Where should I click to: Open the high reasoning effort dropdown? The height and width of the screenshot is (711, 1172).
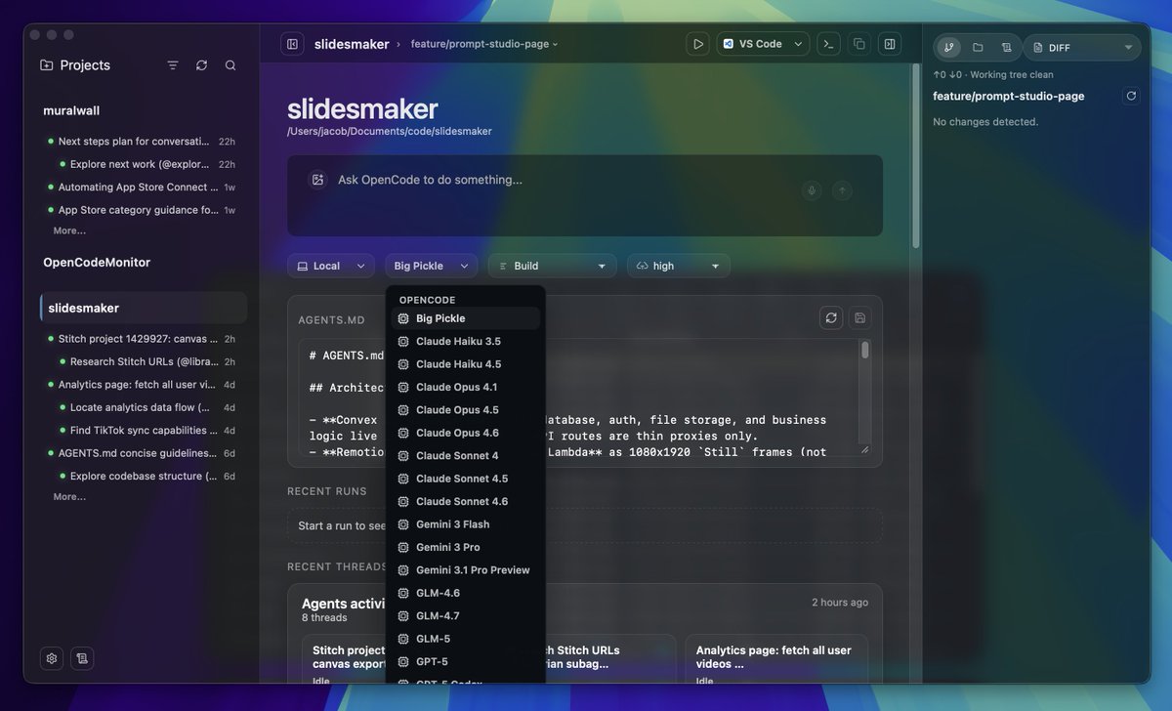[x=678, y=266]
